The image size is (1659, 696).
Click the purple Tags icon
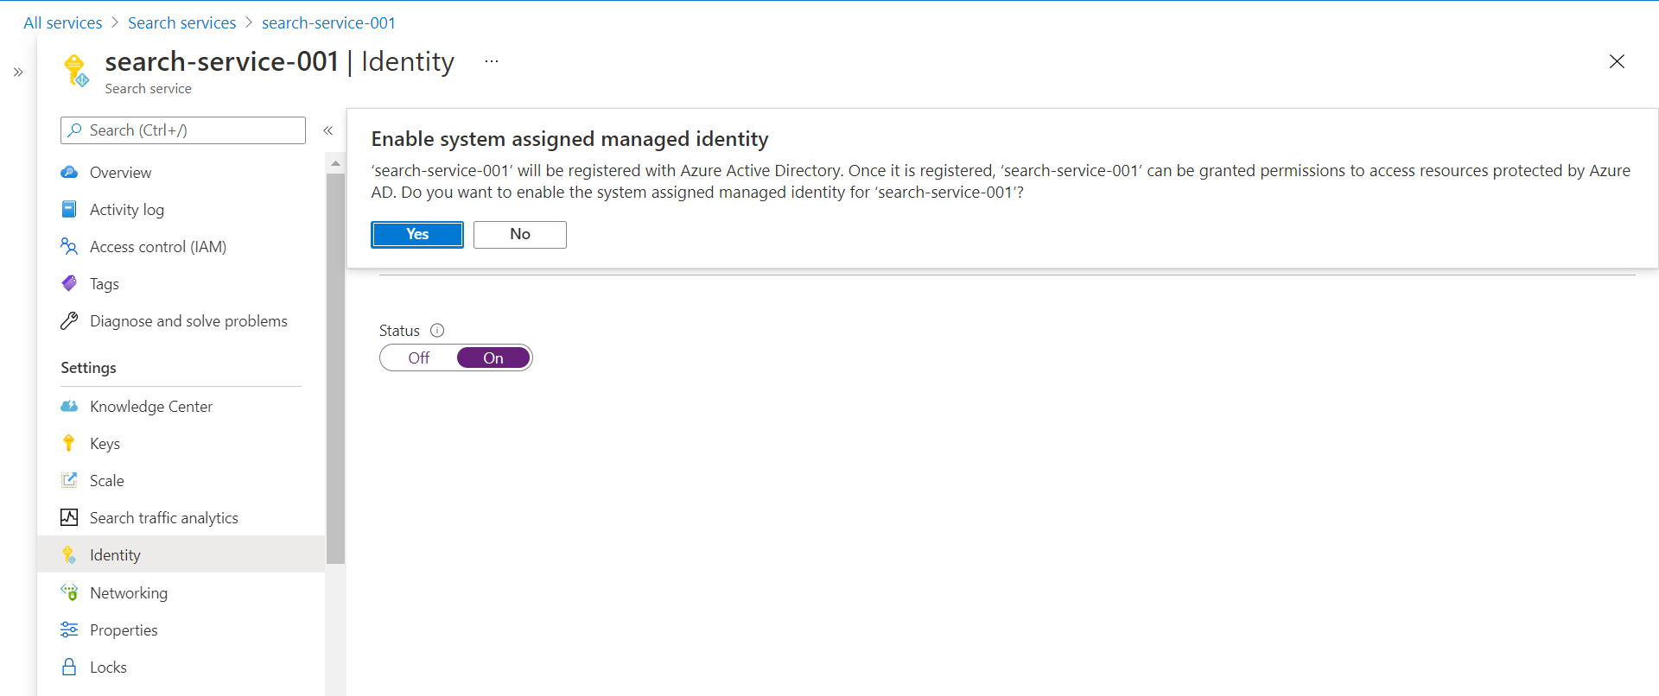click(x=69, y=283)
